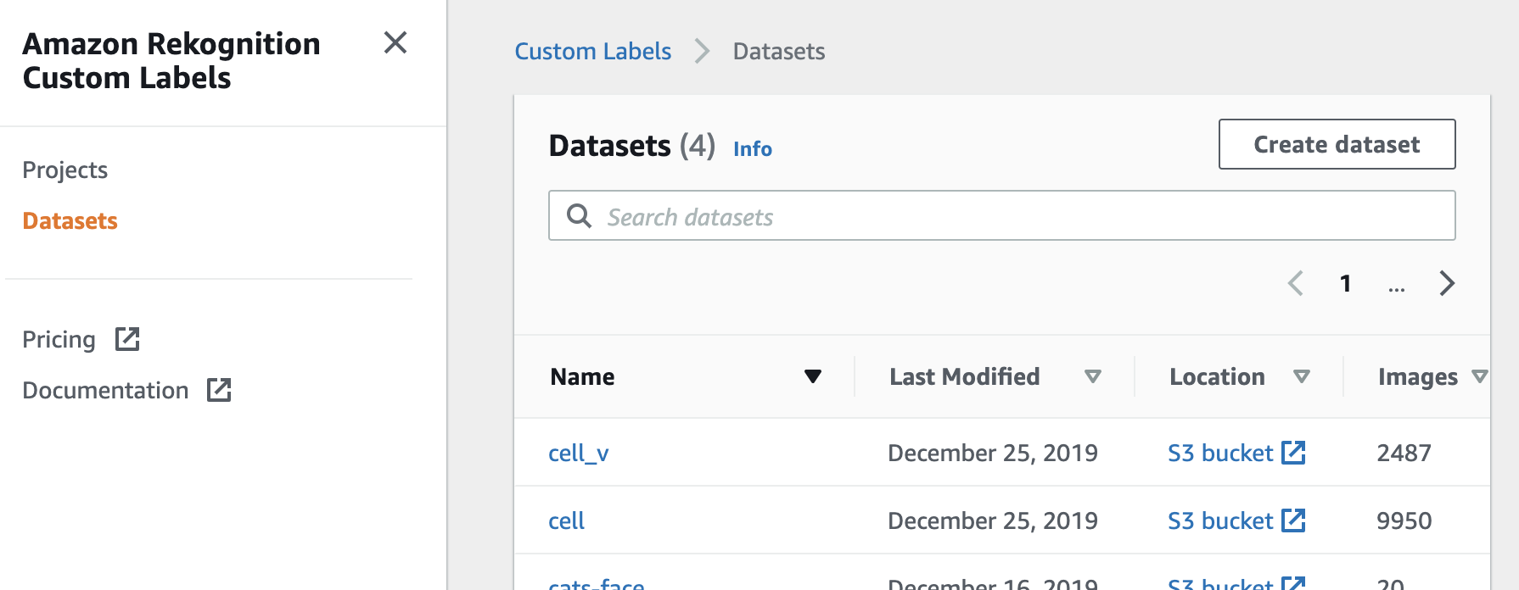
Task: Open external icon for cell_v S3 bucket
Action: [1293, 453]
